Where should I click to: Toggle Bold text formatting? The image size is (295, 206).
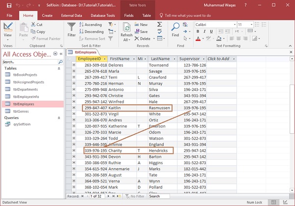click(x=198, y=31)
